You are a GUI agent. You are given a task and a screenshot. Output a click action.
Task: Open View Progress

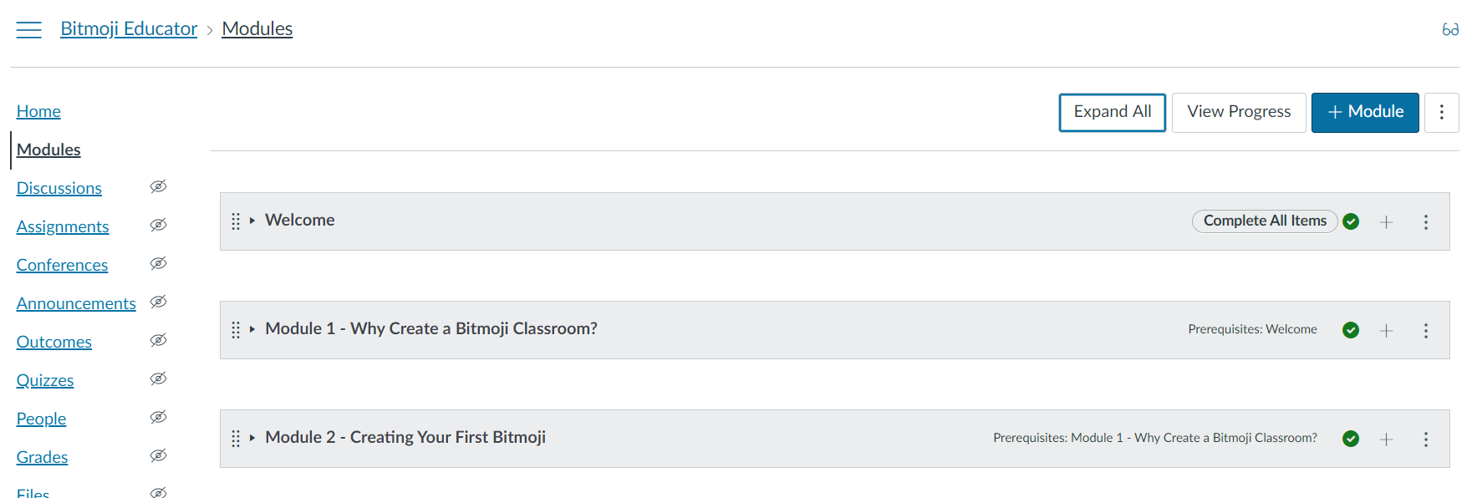point(1239,112)
